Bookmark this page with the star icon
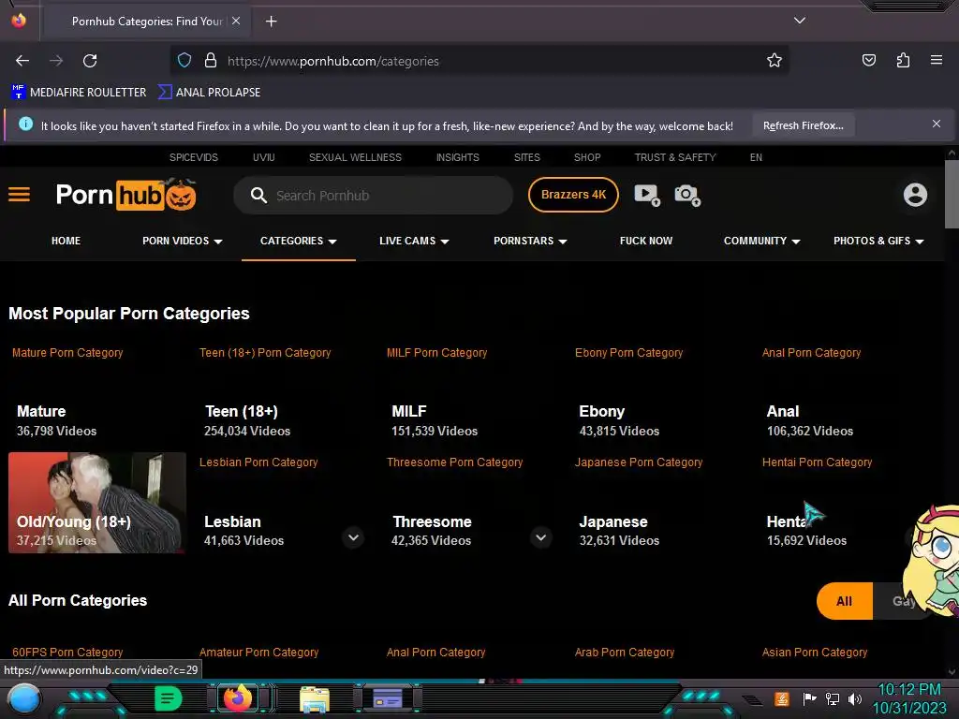 (x=775, y=61)
